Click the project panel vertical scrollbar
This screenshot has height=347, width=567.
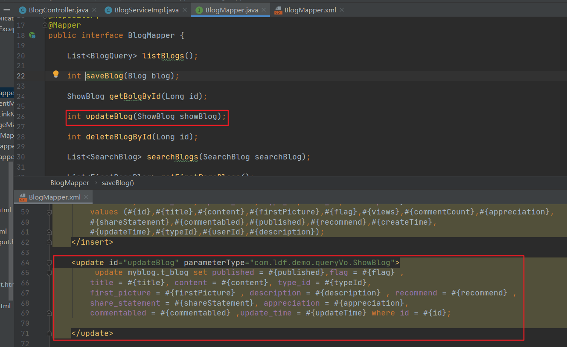[x=11, y=230]
